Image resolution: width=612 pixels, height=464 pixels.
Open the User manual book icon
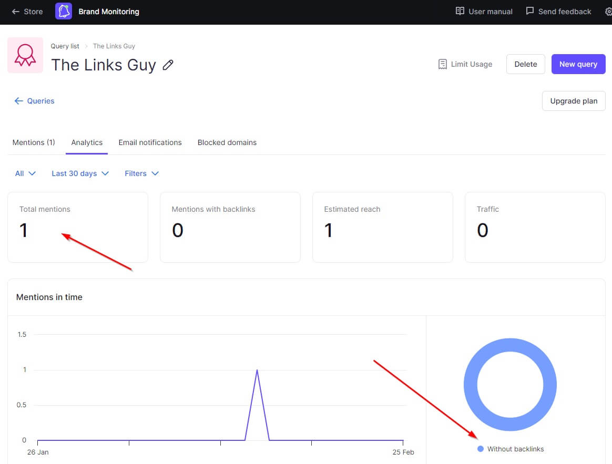tap(460, 12)
